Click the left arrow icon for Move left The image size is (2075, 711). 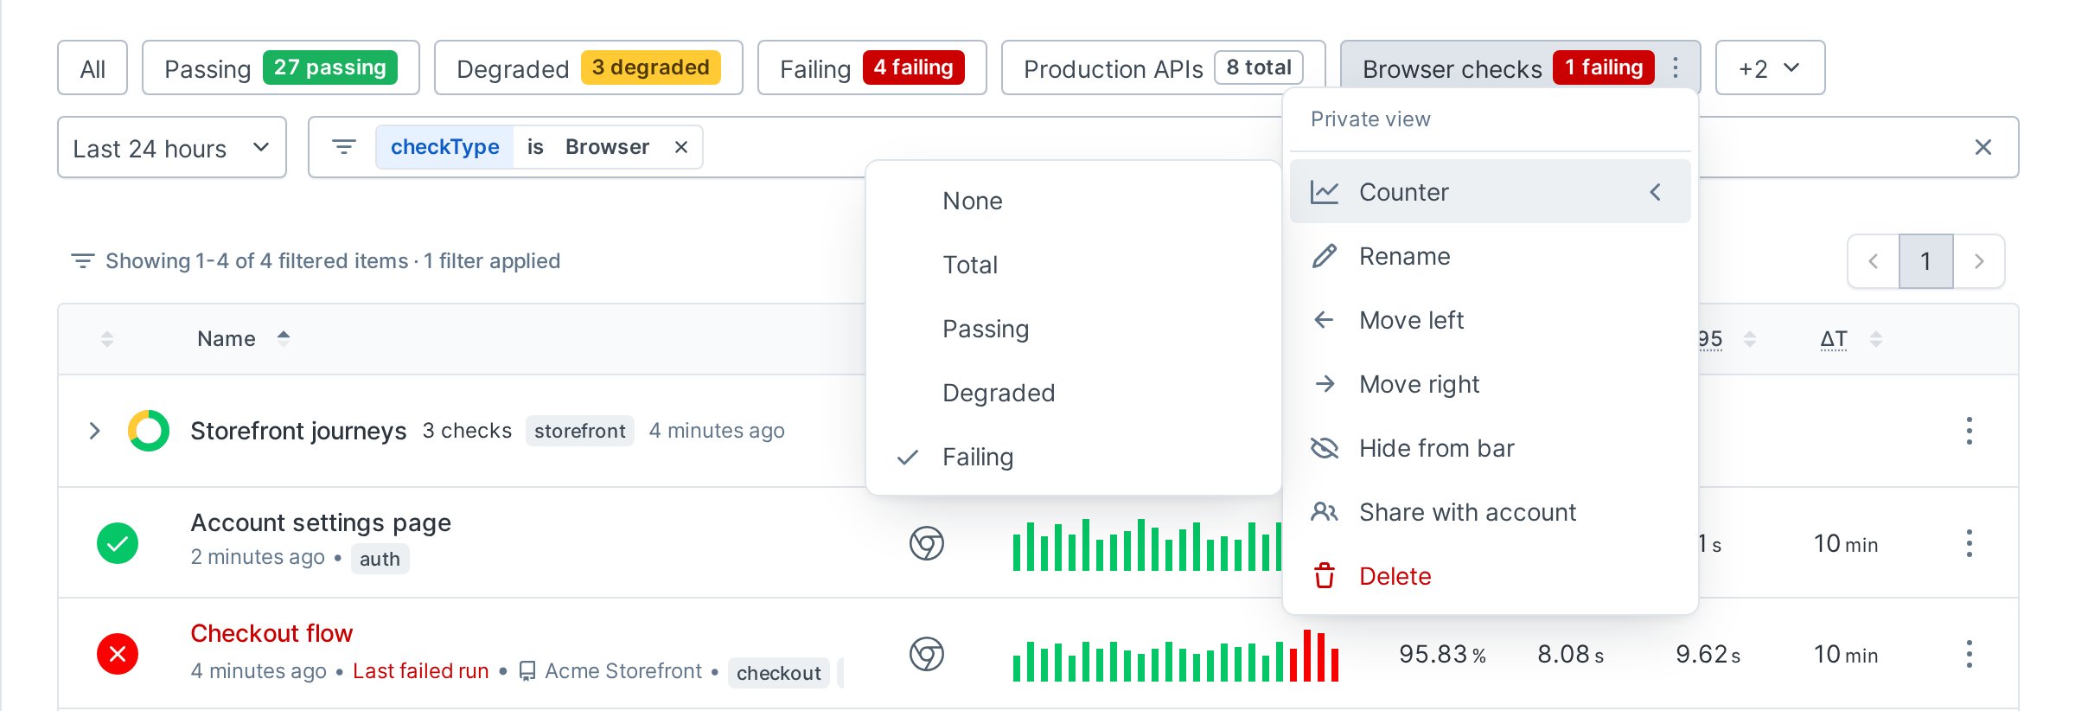[1324, 320]
